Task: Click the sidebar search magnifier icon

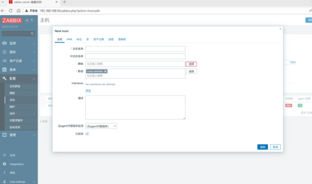Action: pyautogui.click(x=32, y=34)
